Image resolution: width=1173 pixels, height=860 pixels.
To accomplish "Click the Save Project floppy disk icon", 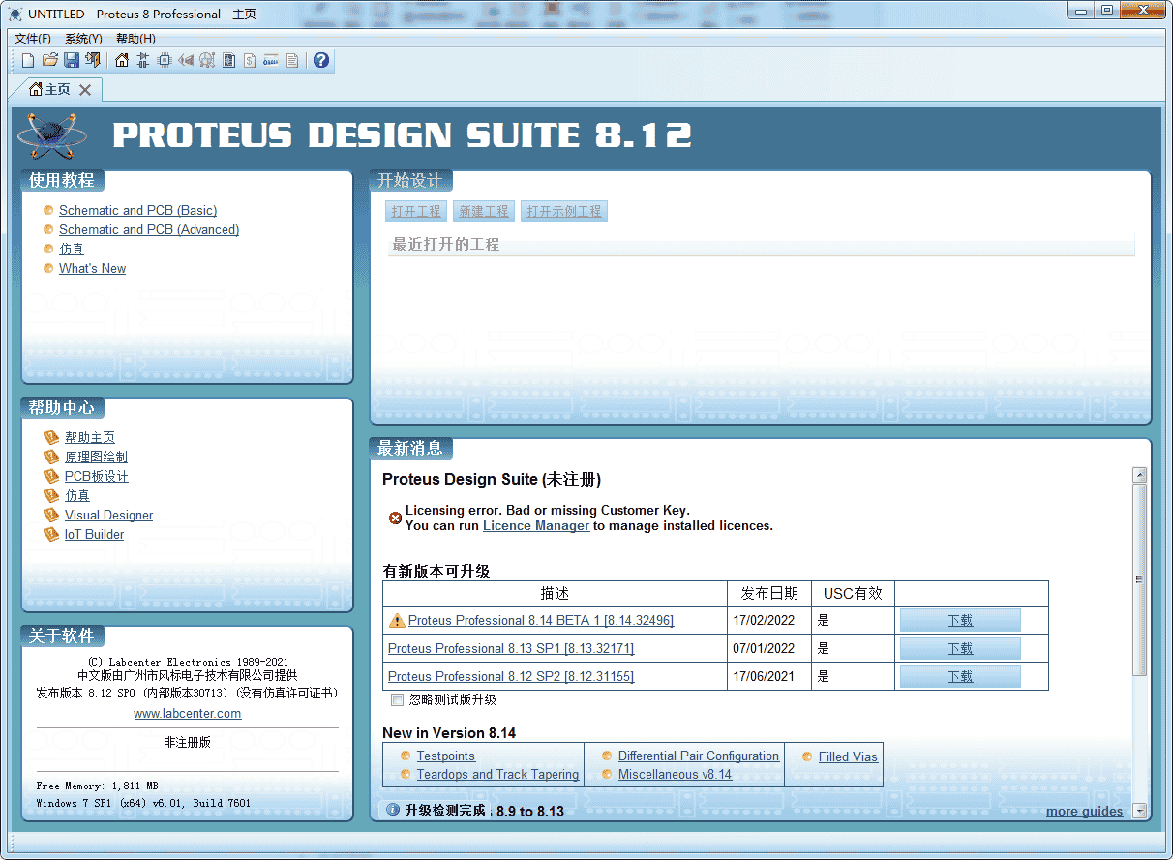I will click(x=72, y=61).
